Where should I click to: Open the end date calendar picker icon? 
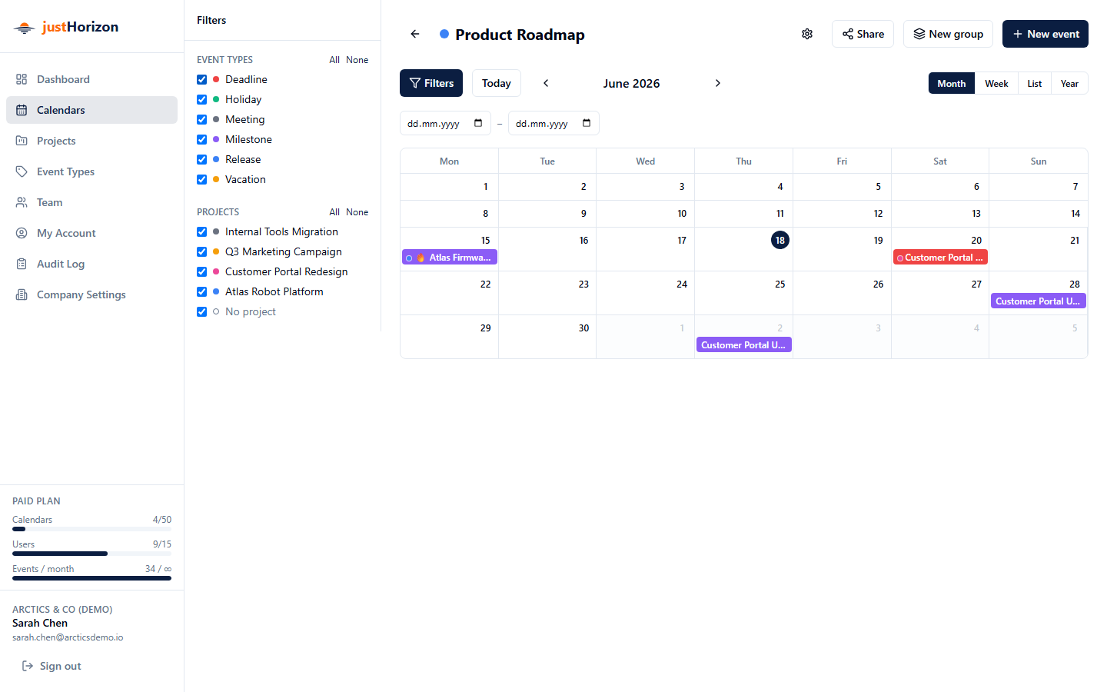click(587, 123)
